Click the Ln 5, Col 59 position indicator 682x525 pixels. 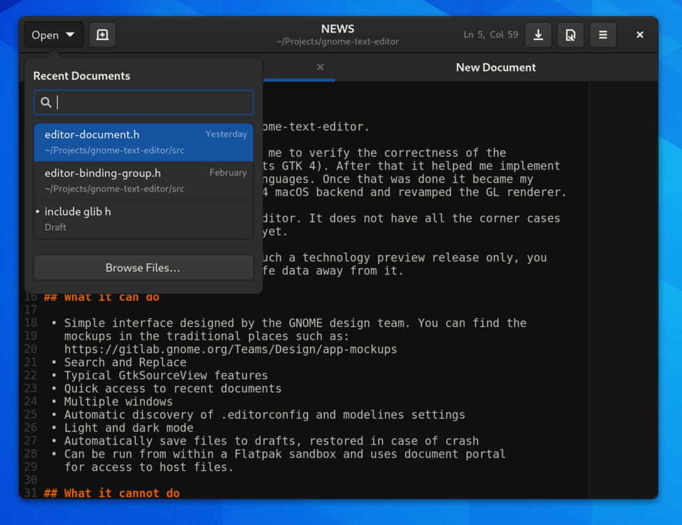(x=491, y=35)
